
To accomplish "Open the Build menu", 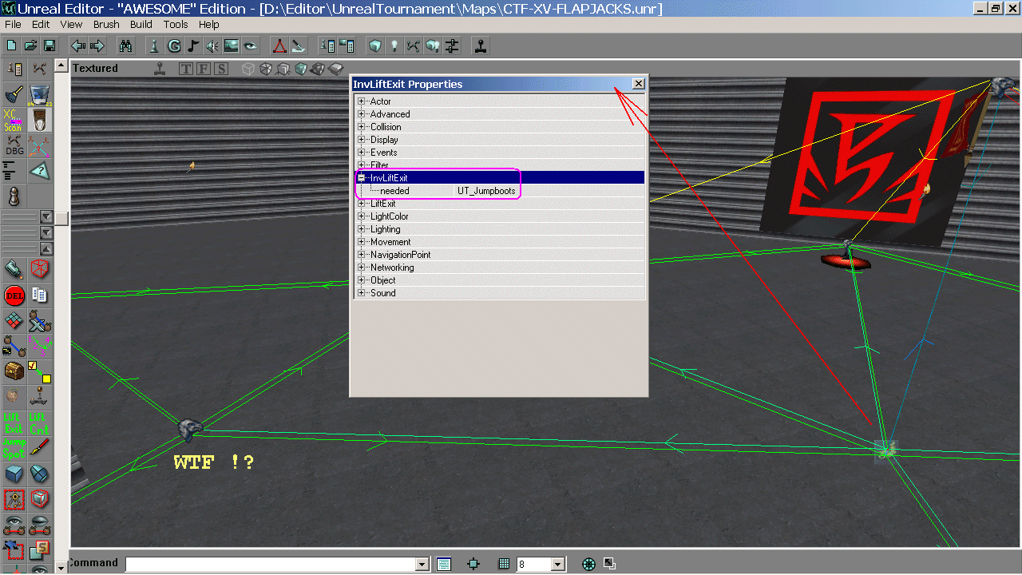I will (141, 25).
